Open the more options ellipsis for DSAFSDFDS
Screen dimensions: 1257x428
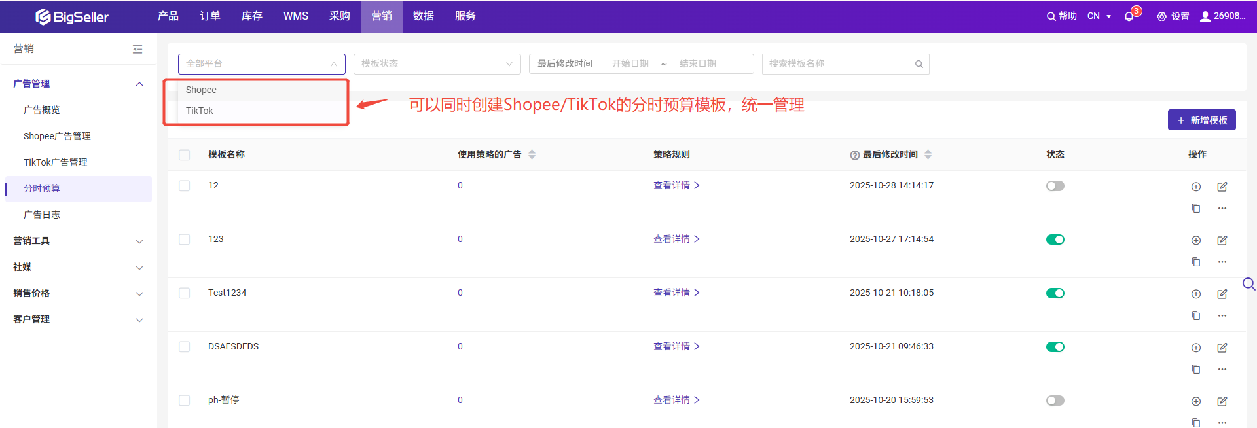[x=1222, y=369]
